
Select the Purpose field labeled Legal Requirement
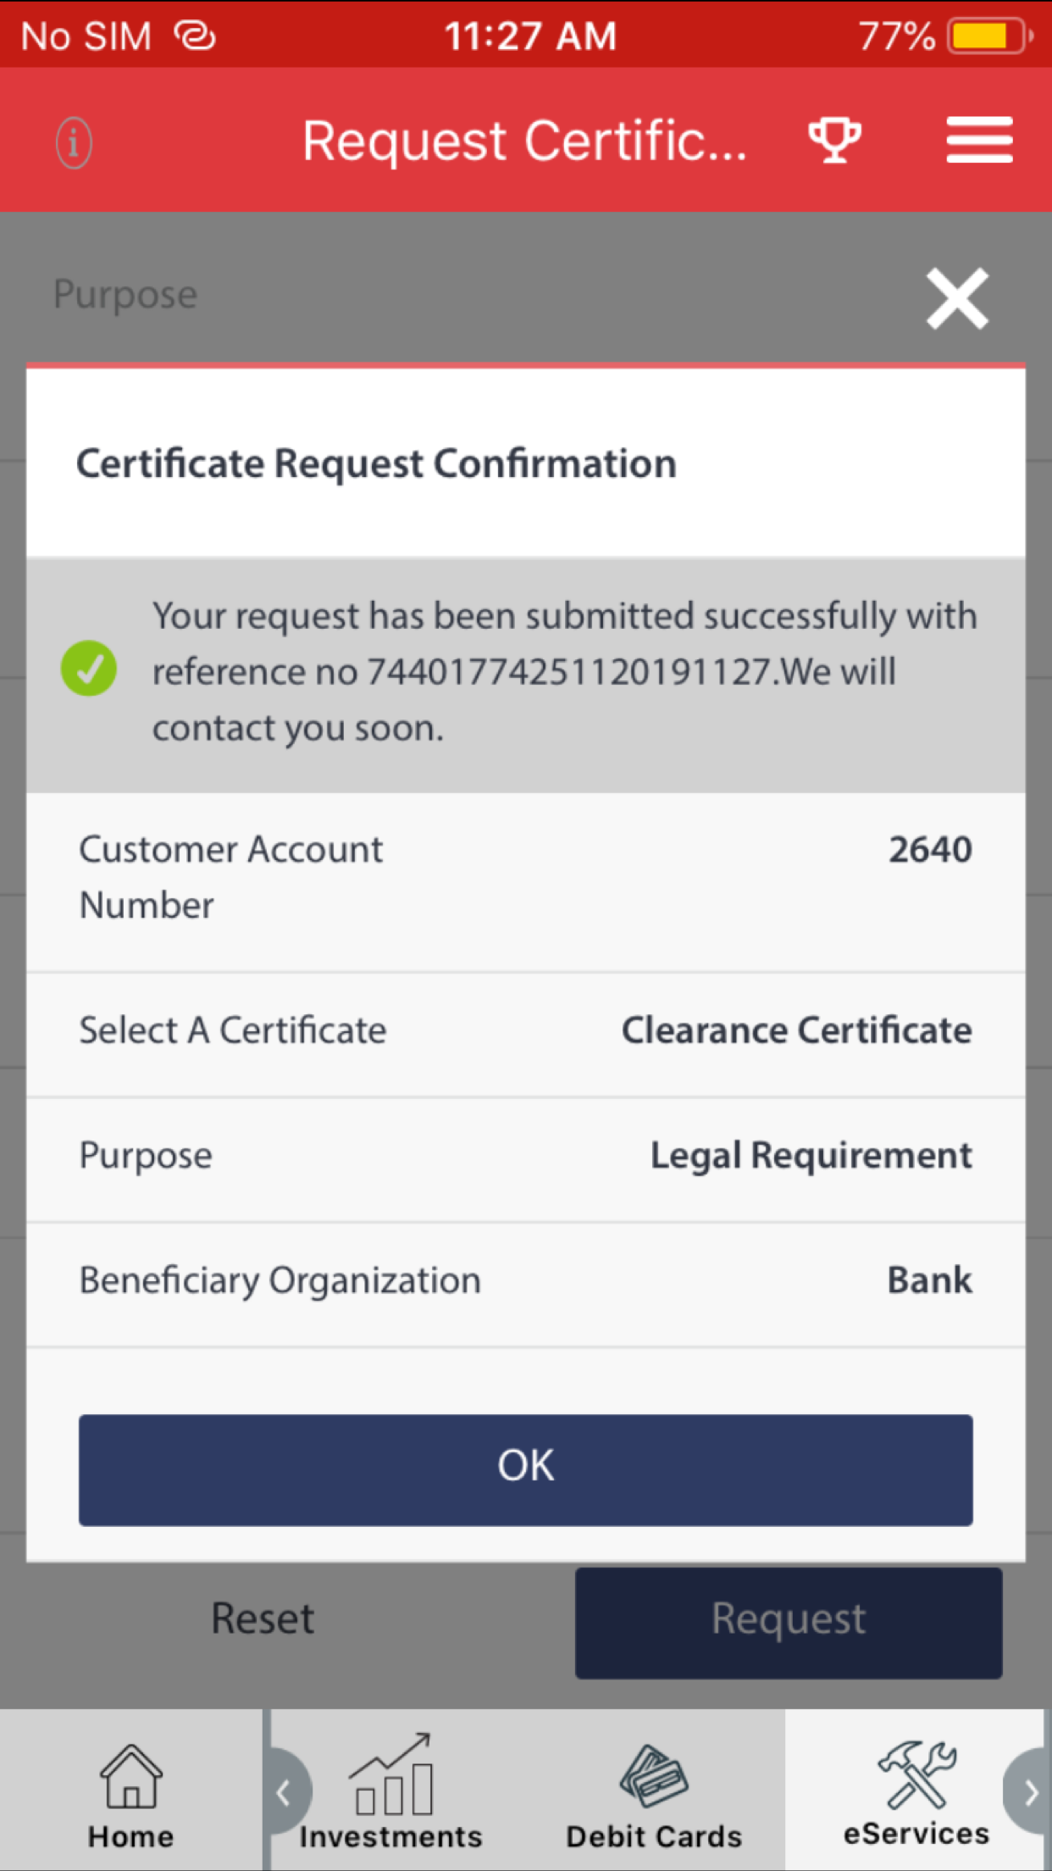pos(525,1155)
